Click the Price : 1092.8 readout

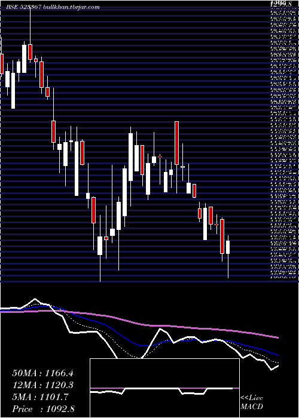coord(43,408)
